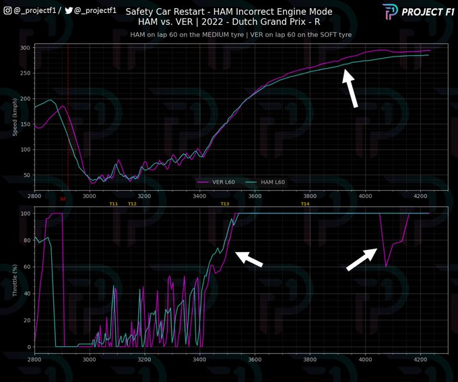The image size is (458, 382).
Task: Open the Twitter @_projectf1 handle
Action: (x=95, y=11)
